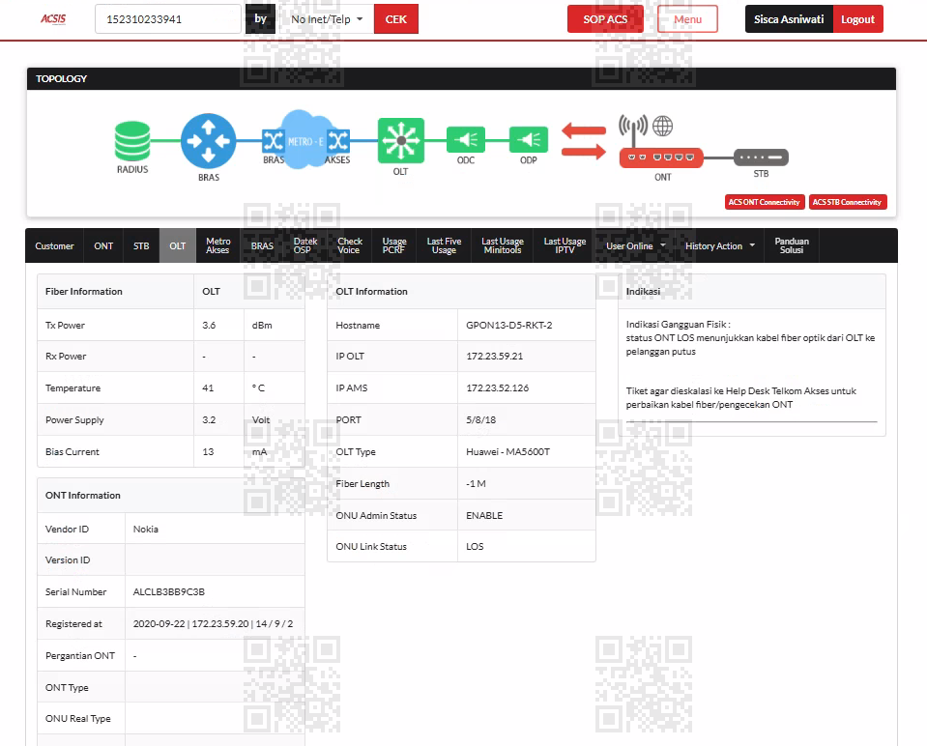Click the 'by' label button
The image size is (927, 746).
click(x=260, y=19)
